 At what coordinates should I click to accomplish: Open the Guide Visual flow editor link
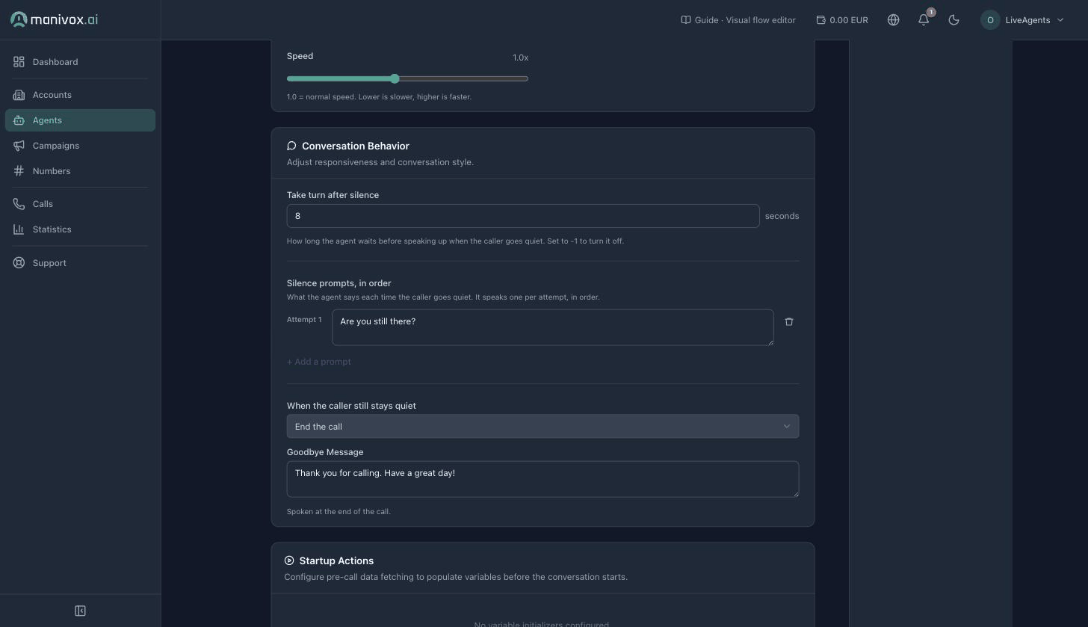click(x=738, y=20)
